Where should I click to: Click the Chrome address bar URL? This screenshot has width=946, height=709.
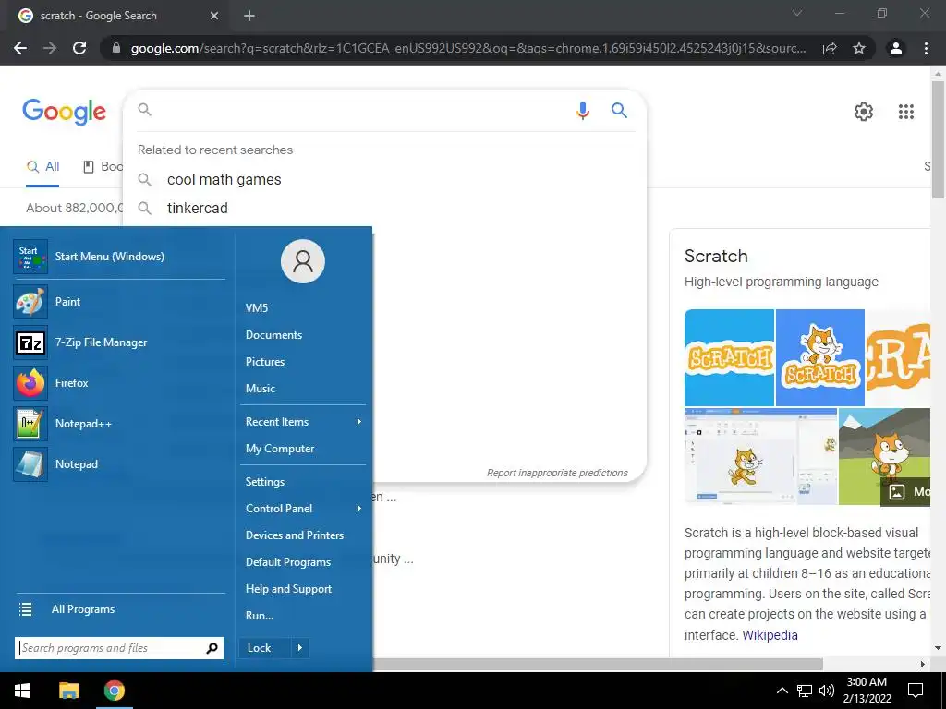click(468, 48)
